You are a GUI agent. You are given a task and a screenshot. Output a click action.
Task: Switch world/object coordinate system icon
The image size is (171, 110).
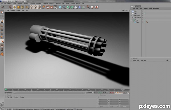43,7
